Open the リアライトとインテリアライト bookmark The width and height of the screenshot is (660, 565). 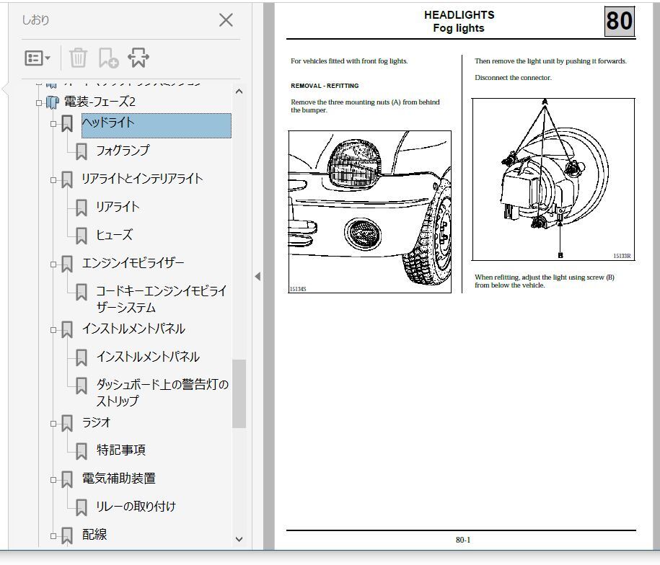click(142, 179)
